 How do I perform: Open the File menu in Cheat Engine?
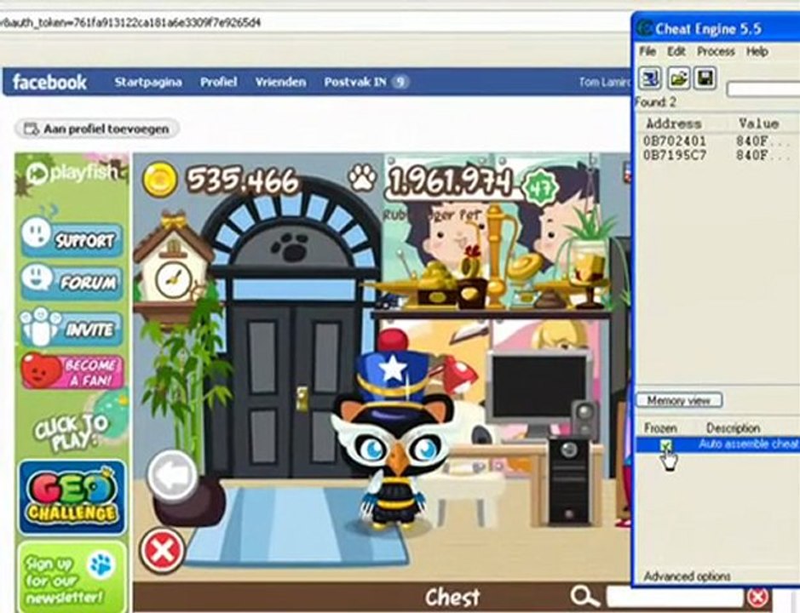coord(647,51)
